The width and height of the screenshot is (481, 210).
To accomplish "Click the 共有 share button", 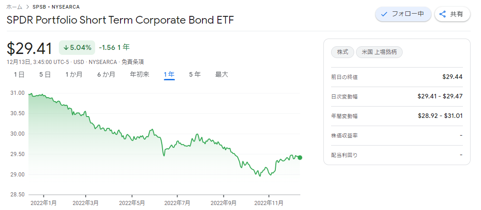I will 452,14.
